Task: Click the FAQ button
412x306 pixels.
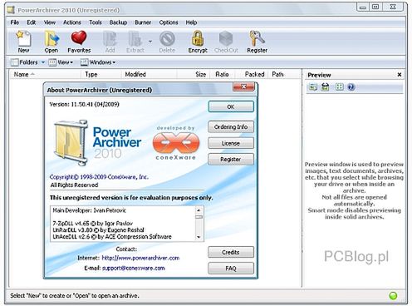Action: [x=231, y=269]
